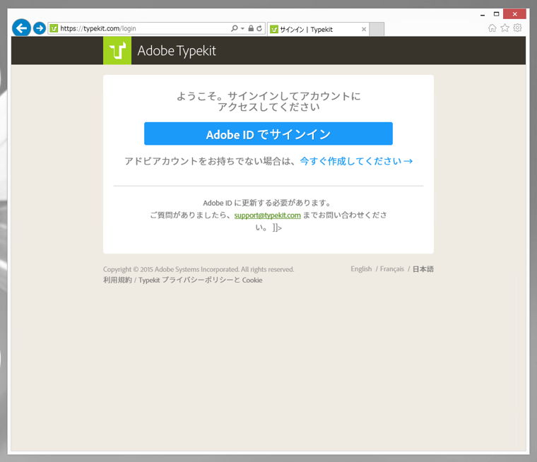Click the search magnifier icon in address bar
This screenshot has width=537, height=462.
click(x=235, y=28)
